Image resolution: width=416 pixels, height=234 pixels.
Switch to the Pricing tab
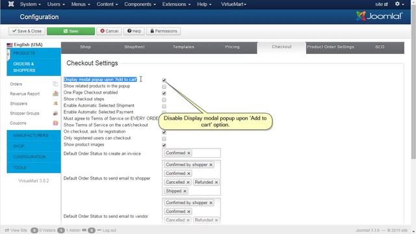(233, 47)
